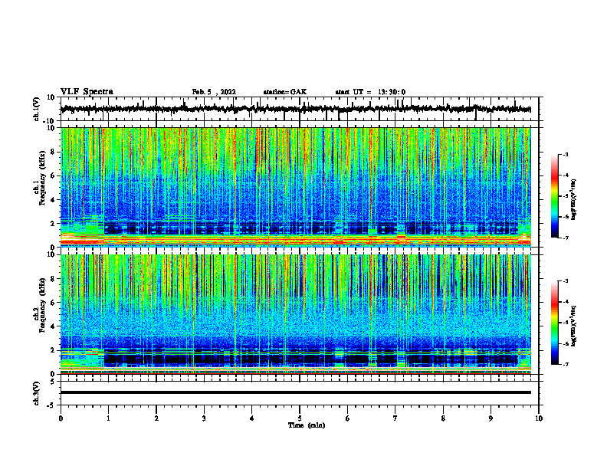Click the "-7" label on ch.2 color scale
The width and height of the screenshot is (607, 469).
[x=565, y=364]
